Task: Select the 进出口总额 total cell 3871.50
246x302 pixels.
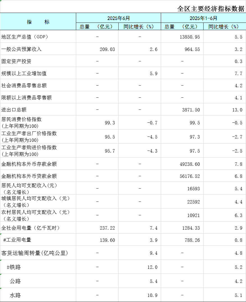Action: [x=191, y=110]
